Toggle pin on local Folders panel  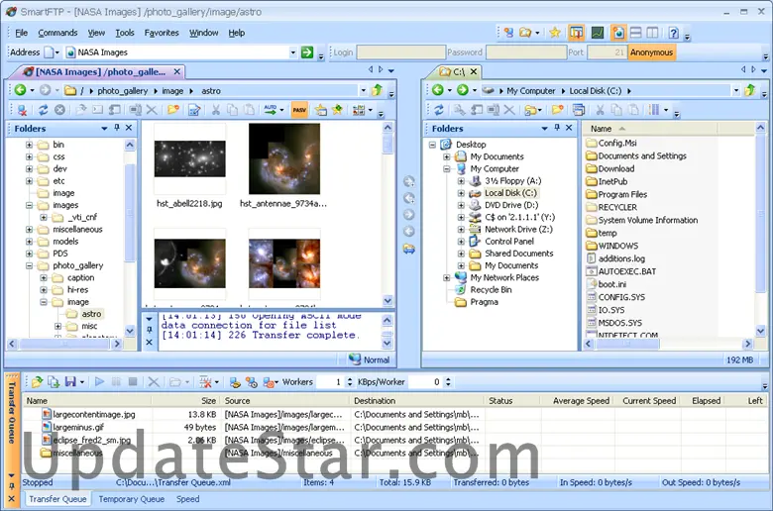pos(557,128)
